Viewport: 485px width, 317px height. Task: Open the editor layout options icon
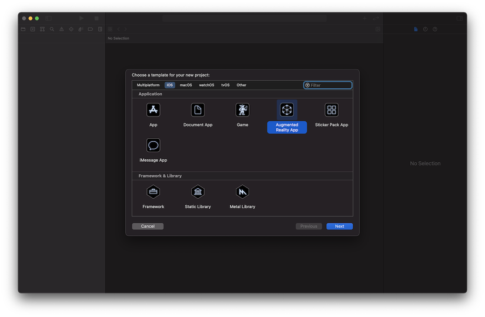378,29
